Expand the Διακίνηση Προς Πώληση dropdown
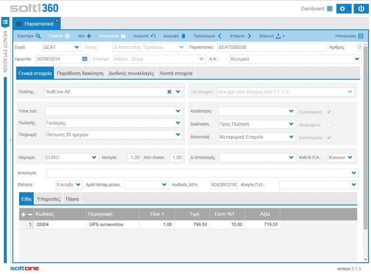371x274 pixels. (x=291, y=124)
